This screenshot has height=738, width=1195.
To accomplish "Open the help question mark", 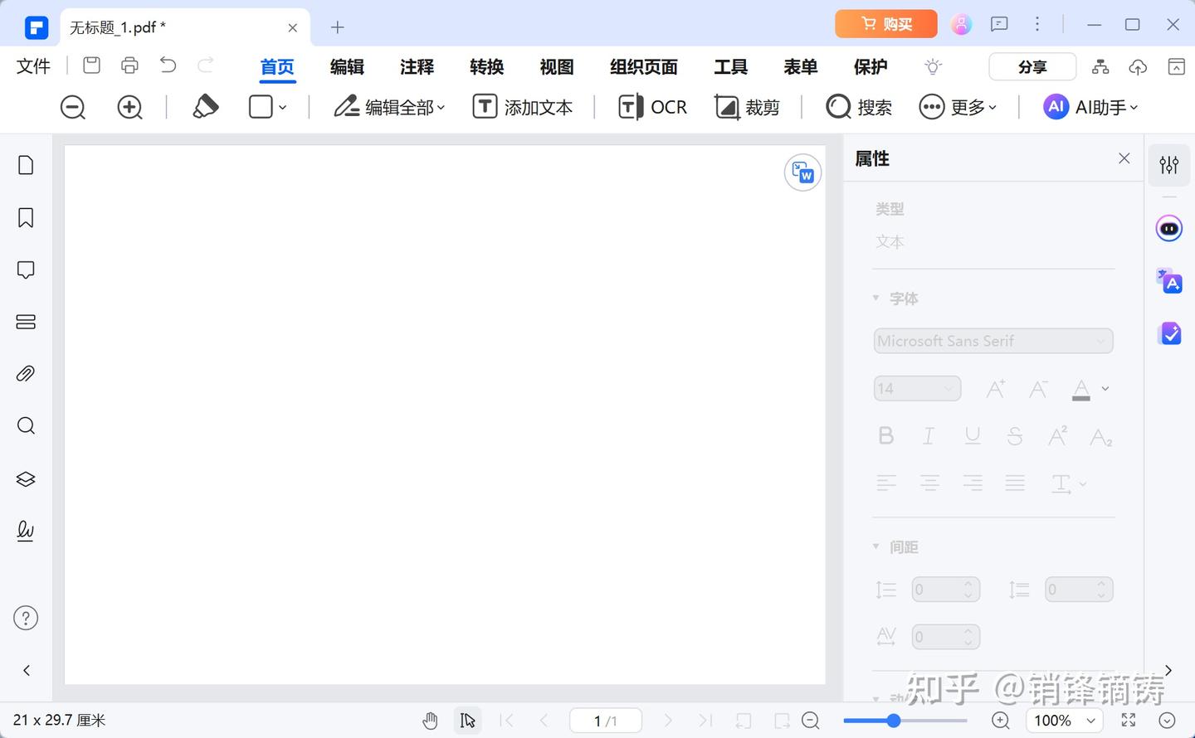I will 26,618.
